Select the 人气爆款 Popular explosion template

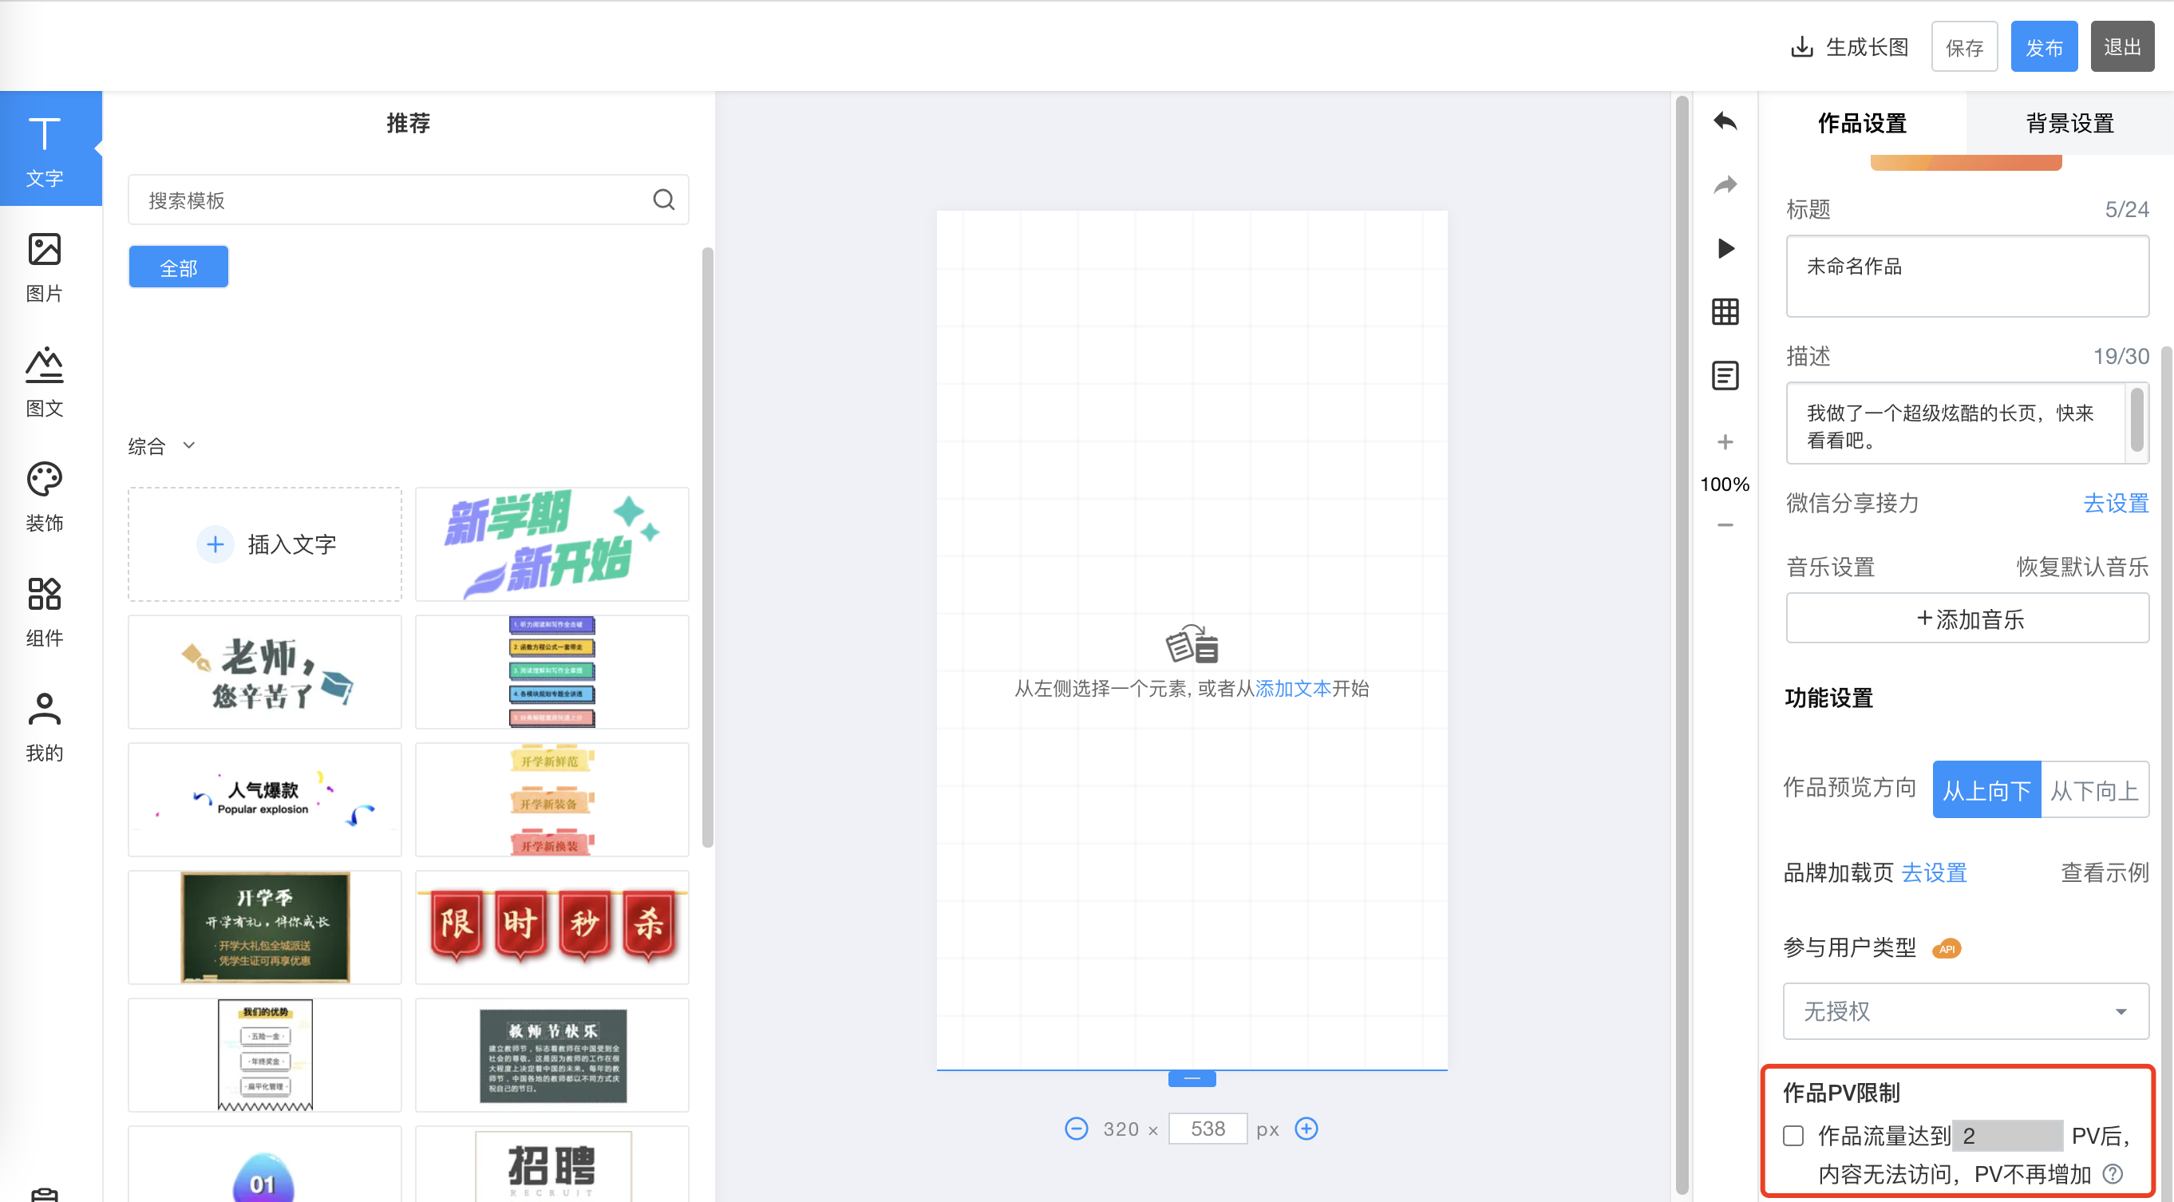click(265, 800)
